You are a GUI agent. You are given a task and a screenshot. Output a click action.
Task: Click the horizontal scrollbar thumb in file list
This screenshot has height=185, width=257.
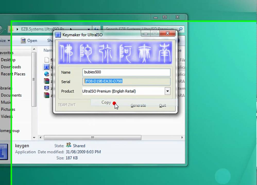coord(93,138)
